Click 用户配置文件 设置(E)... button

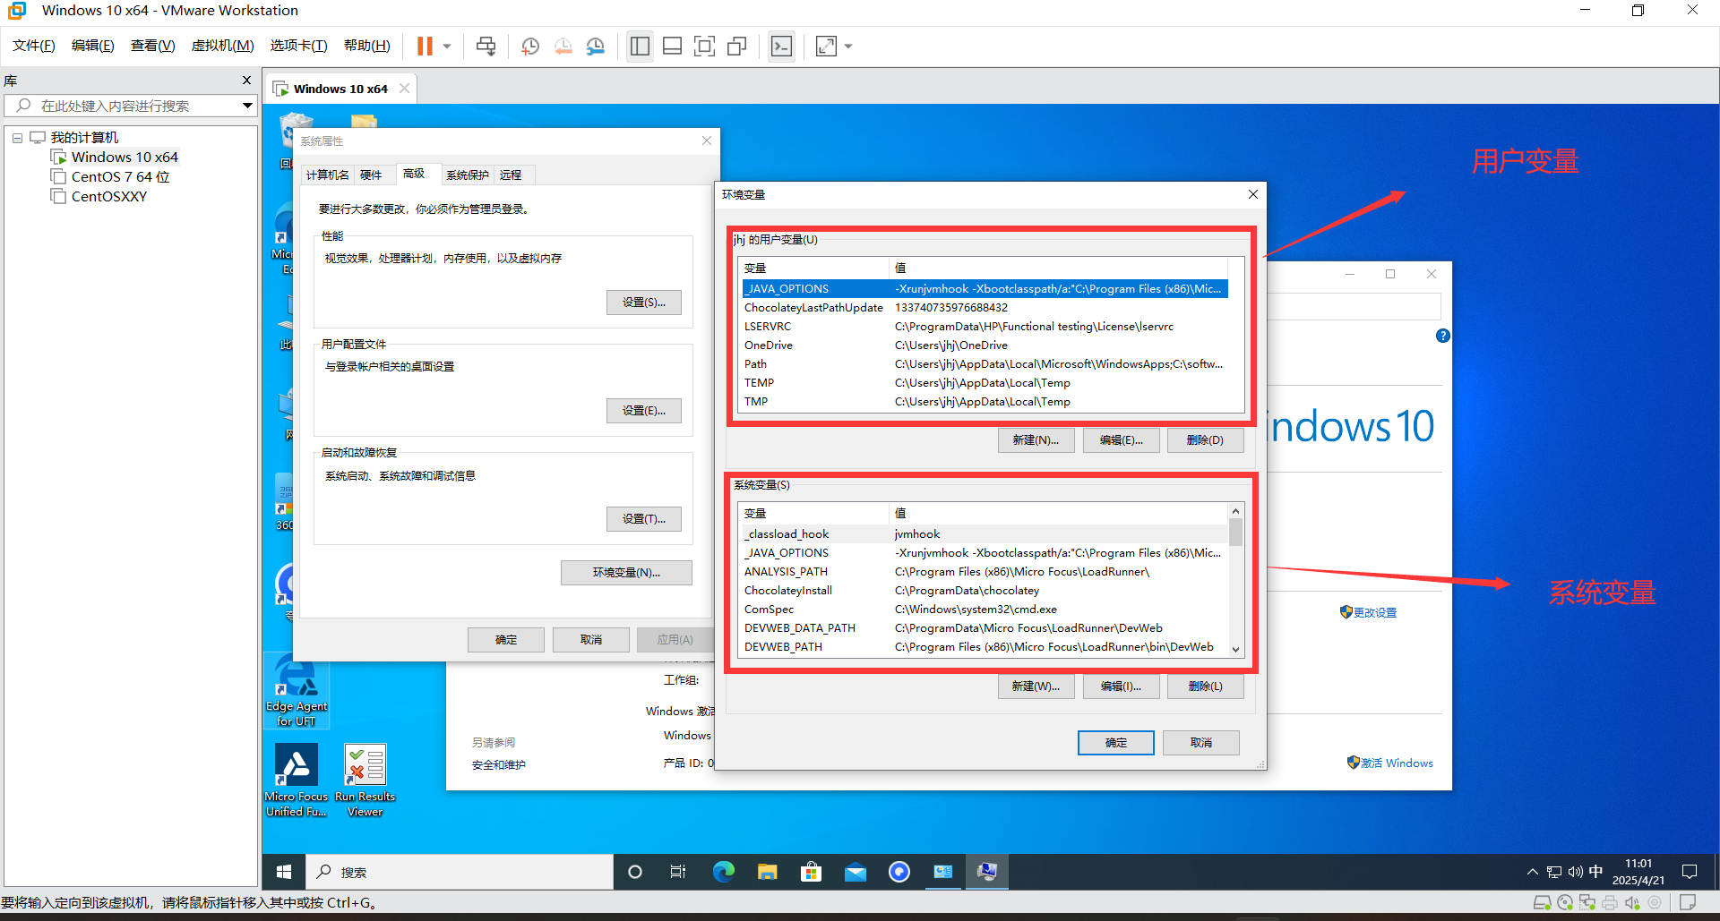coord(643,411)
